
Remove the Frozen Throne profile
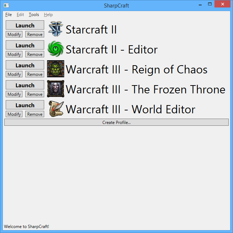click(35, 94)
